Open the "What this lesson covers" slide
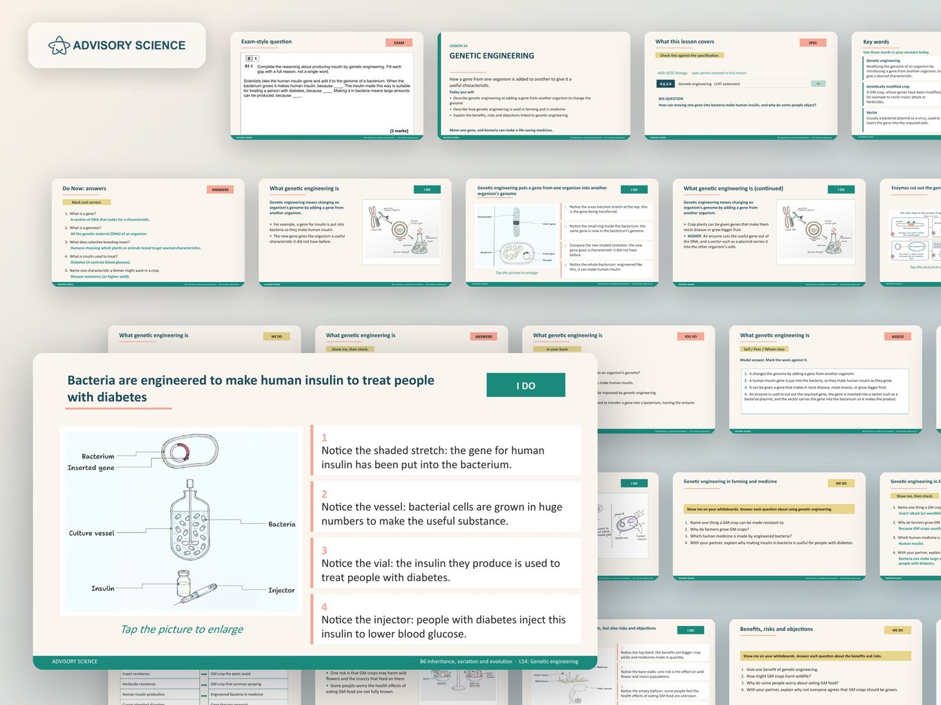Screen dimensions: 941x705 (x=741, y=86)
